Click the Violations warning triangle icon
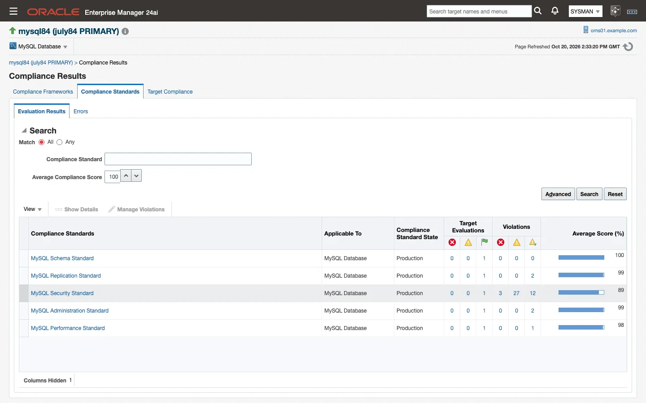This screenshot has width=646, height=403. pyautogui.click(x=517, y=242)
